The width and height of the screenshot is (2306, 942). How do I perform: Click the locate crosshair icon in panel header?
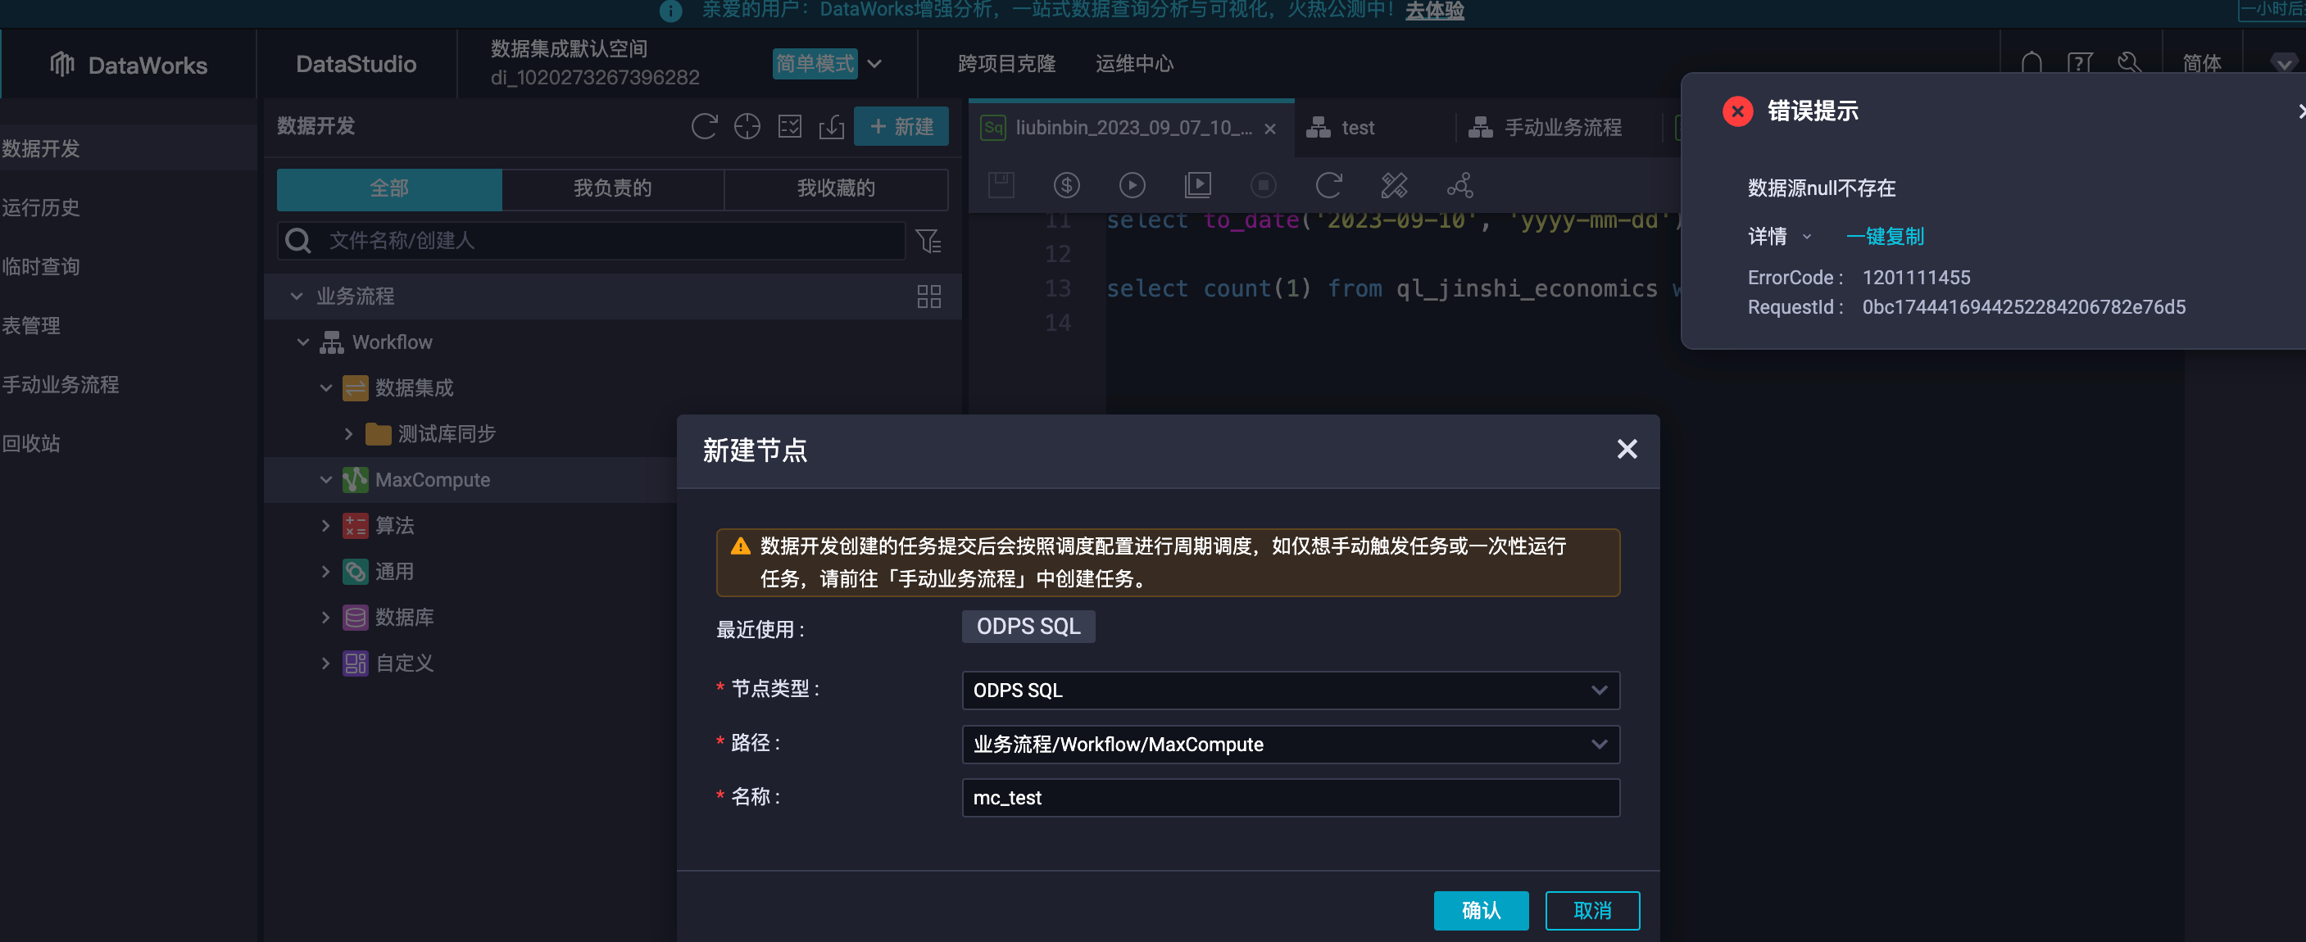coord(747,126)
